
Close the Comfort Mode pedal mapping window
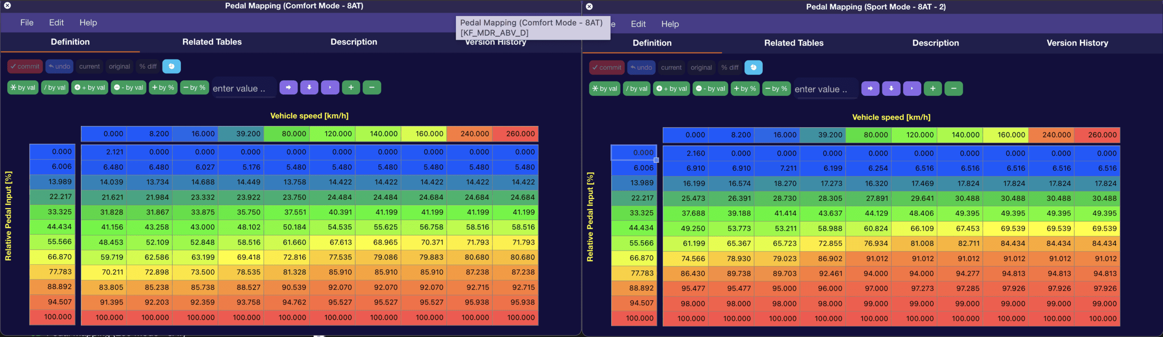[7, 6]
